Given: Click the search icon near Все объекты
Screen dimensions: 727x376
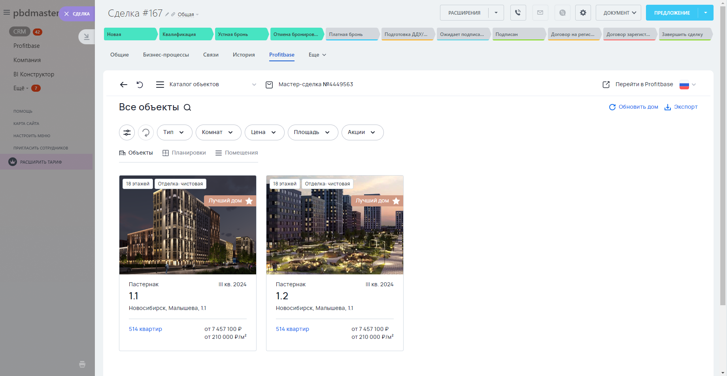Looking at the screenshot, I should [187, 108].
